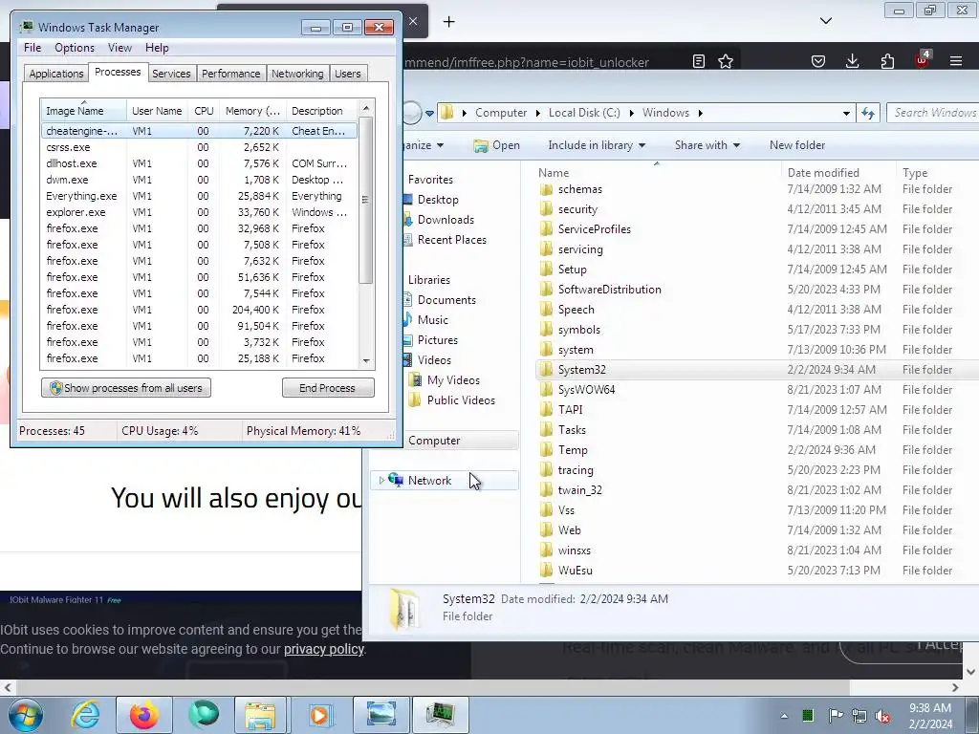Expand the Local Disk (C:) breadcrumb arrow

point(631,113)
